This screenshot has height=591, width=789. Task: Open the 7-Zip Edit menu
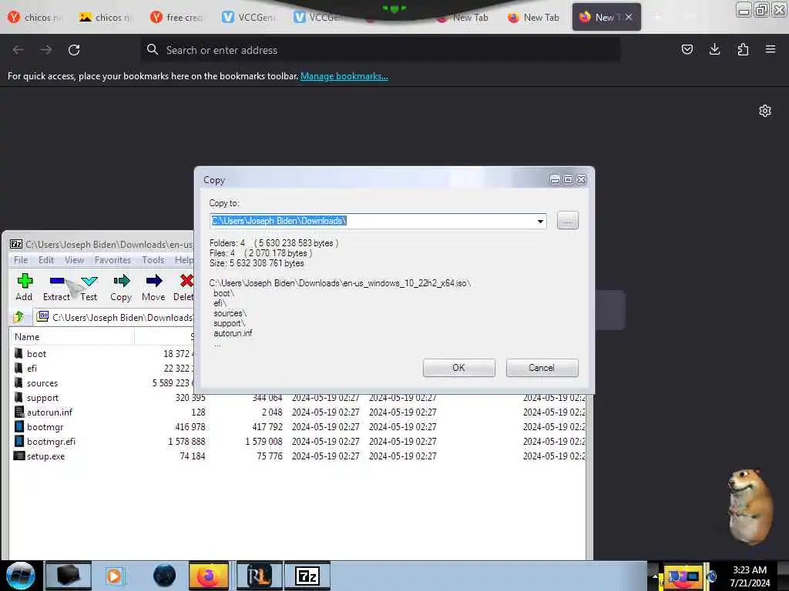45,260
